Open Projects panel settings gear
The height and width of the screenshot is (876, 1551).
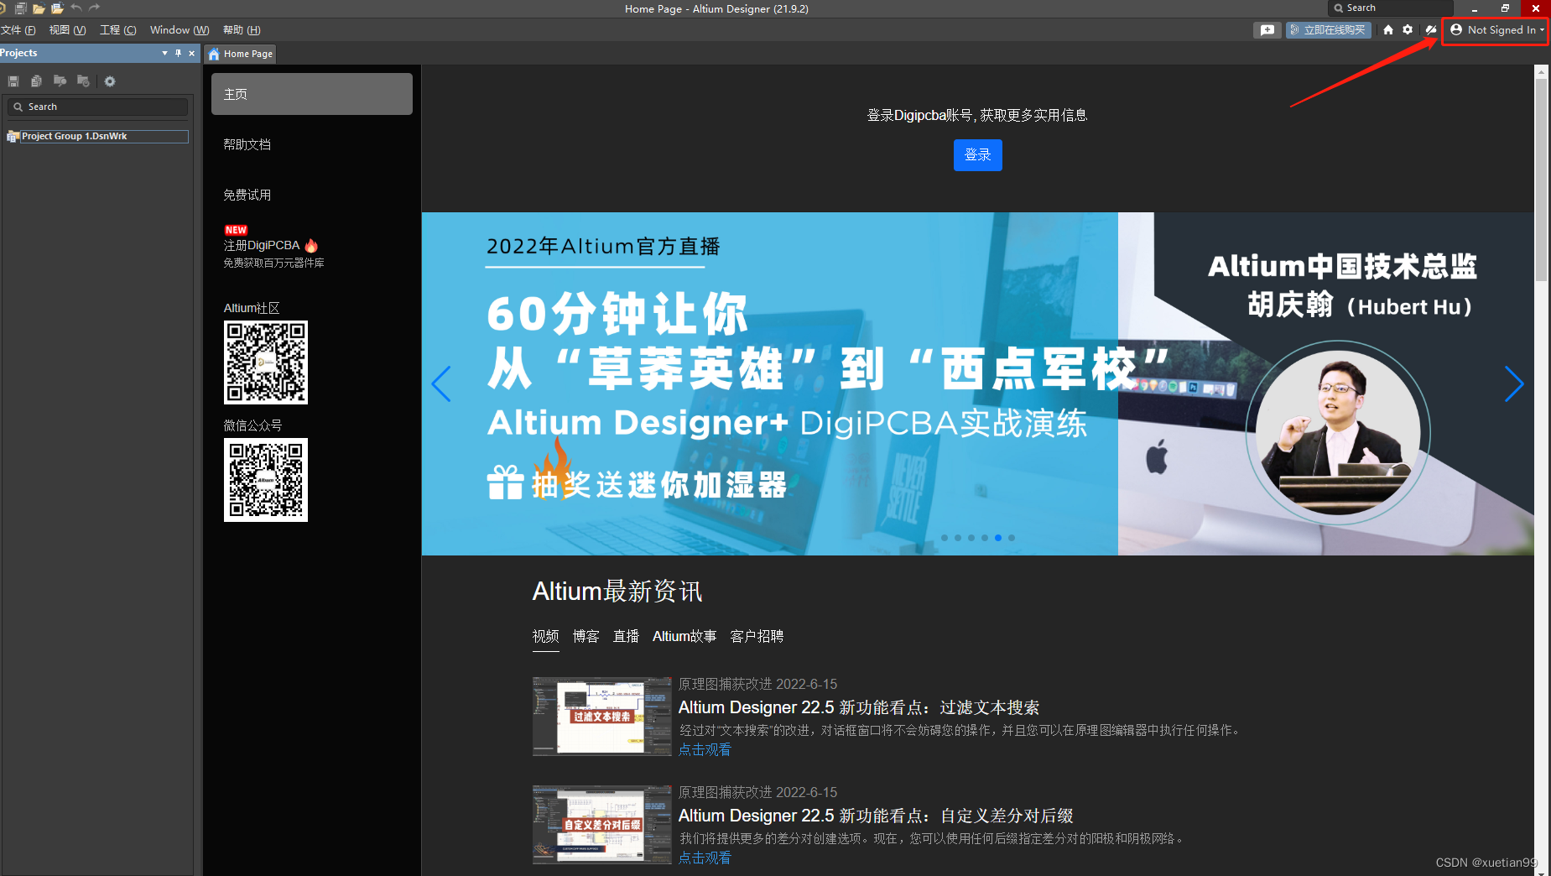pyautogui.click(x=110, y=81)
